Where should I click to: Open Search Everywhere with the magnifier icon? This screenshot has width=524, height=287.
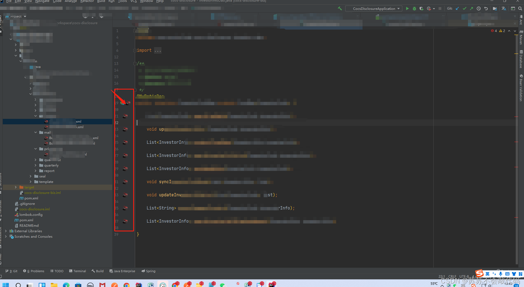point(520,8)
